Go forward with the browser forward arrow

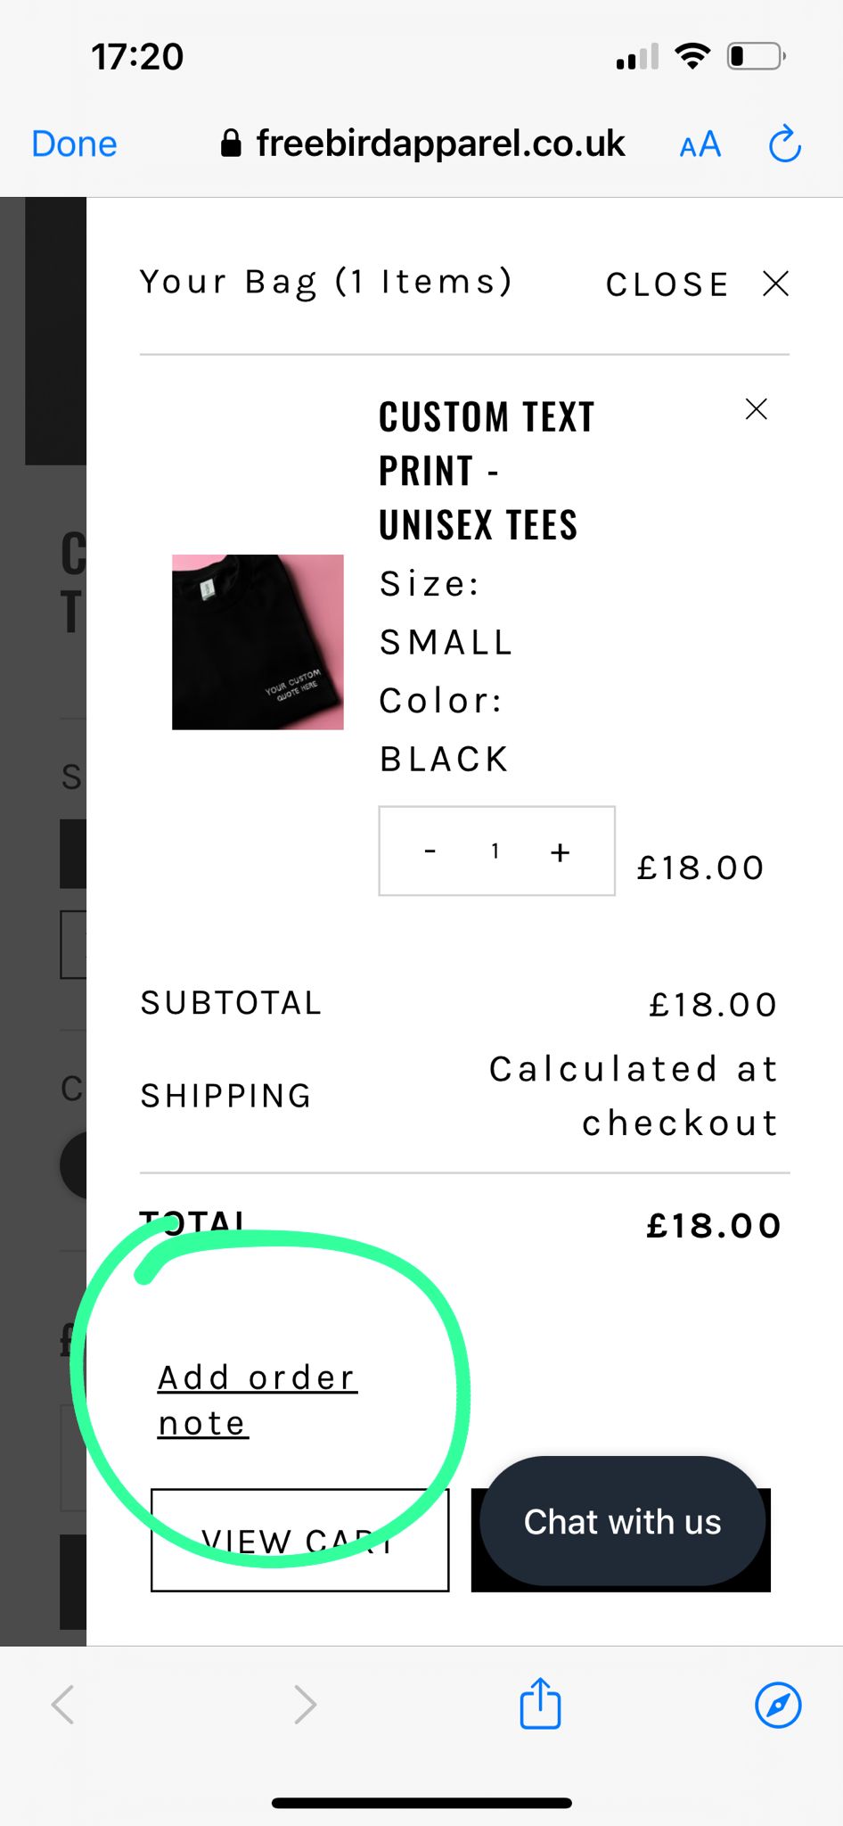pos(305,1705)
